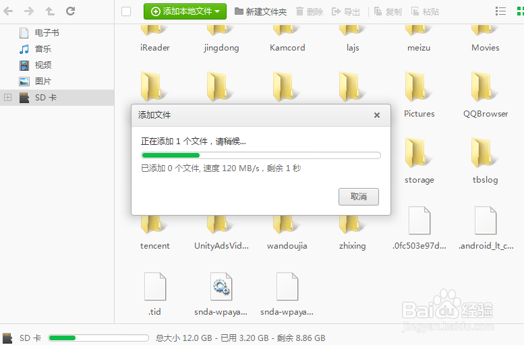Click the SD 卡 storage usage bar
Image resolution: width=524 pixels, height=345 pixels.
(x=98, y=338)
